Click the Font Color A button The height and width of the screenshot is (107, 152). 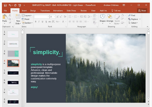click(x=63, y=22)
